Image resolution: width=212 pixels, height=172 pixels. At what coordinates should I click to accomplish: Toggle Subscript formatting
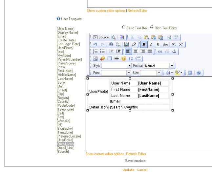point(174,44)
